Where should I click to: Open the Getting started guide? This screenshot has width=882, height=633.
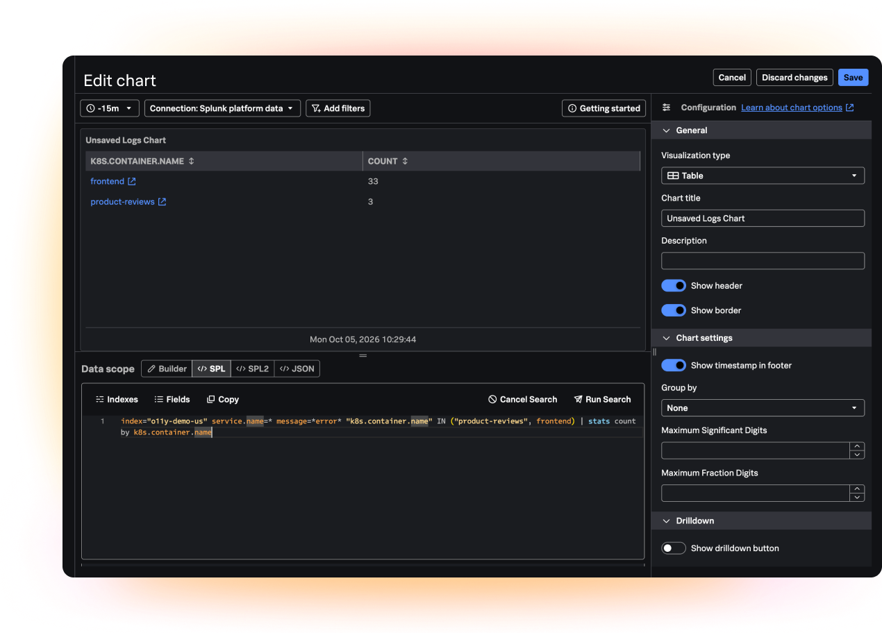(604, 108)
